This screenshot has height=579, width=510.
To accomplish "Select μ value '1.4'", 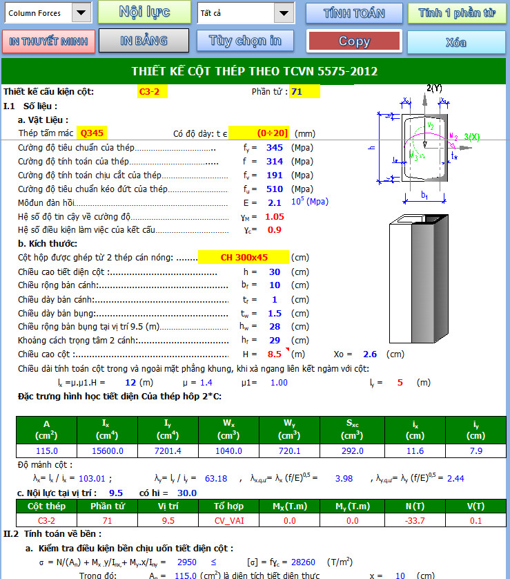I will tap(206, 383).
